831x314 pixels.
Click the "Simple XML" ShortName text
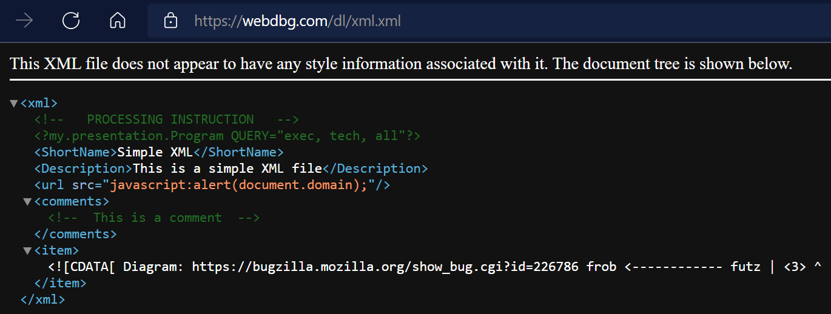click(x=154, y=152)
